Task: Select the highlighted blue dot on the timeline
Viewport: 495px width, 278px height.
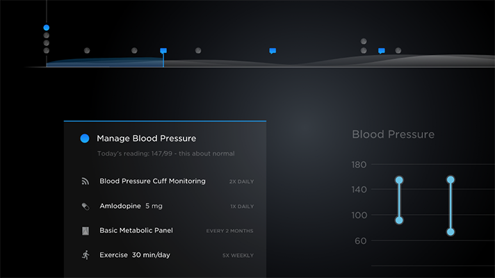Action: coord(47,28)
